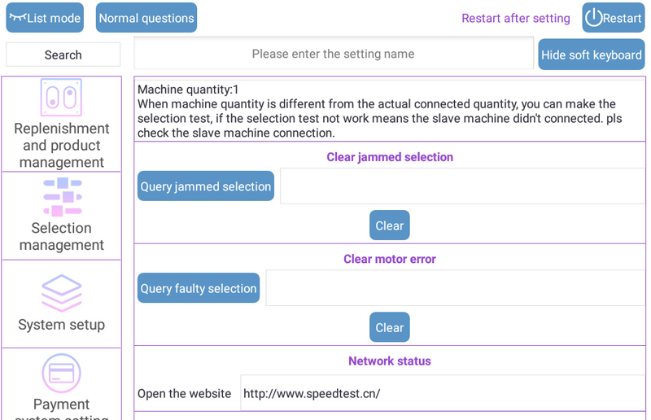Clear the motor error
Screen dimensions: 651x420
tap(390, 327)
